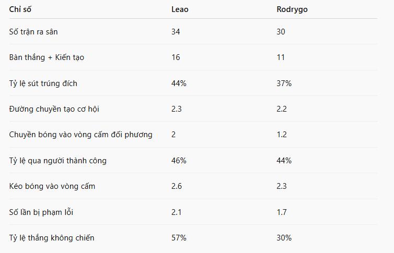
Task: Select the 'Tỷ lệ sút trúng đích' label
Action: (x=43, y=83)
